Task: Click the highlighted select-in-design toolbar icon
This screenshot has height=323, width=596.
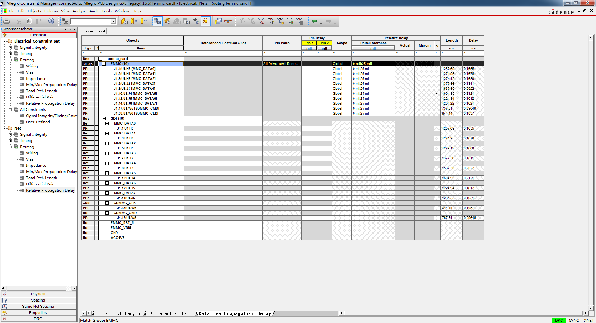Action: click(158, 21)
